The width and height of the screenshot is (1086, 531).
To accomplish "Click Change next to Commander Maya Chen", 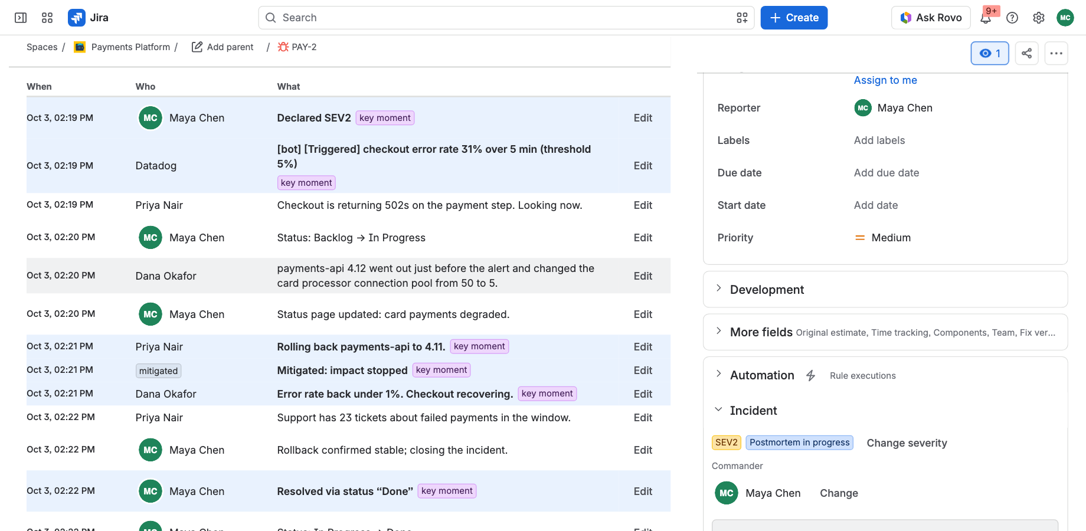I will pos(839,493).
